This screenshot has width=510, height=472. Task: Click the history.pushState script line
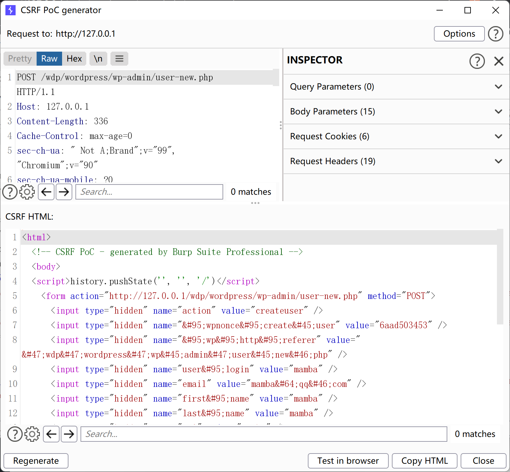point(145,281)
